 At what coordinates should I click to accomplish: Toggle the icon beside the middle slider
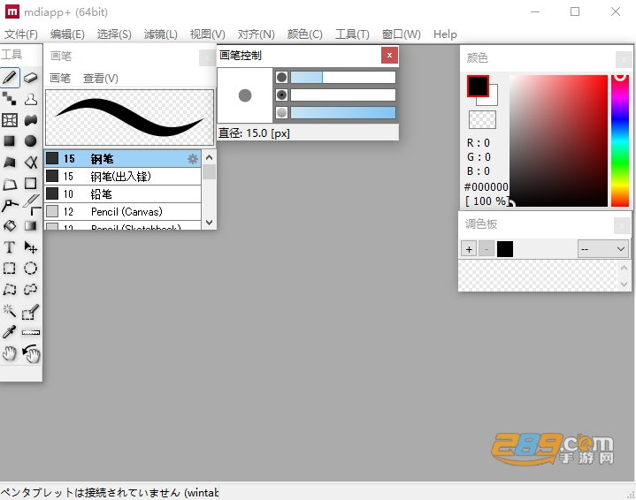[x=281, y=95]
